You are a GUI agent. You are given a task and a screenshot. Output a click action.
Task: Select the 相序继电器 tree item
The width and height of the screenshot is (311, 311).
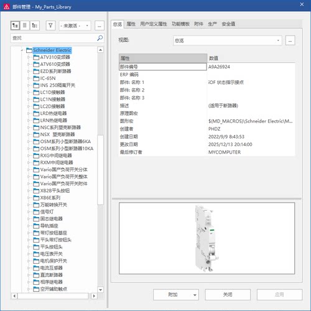click(51, 282)
